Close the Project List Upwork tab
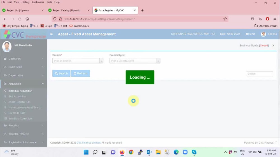Screen dimensions: 280x157 pyautogui.click(x=43, y=10)
